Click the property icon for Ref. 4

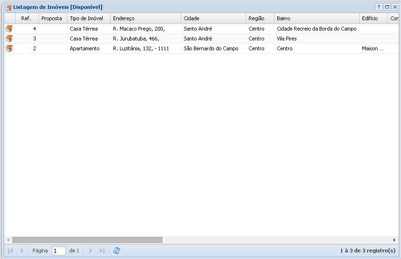[9, 29]
